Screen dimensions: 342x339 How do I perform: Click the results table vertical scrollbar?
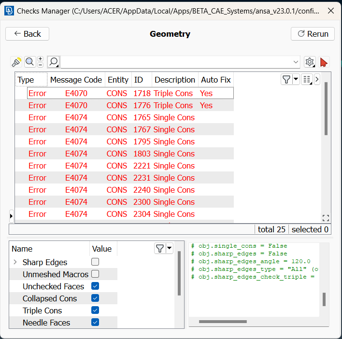pyautogui.click(x=326, y=109)
